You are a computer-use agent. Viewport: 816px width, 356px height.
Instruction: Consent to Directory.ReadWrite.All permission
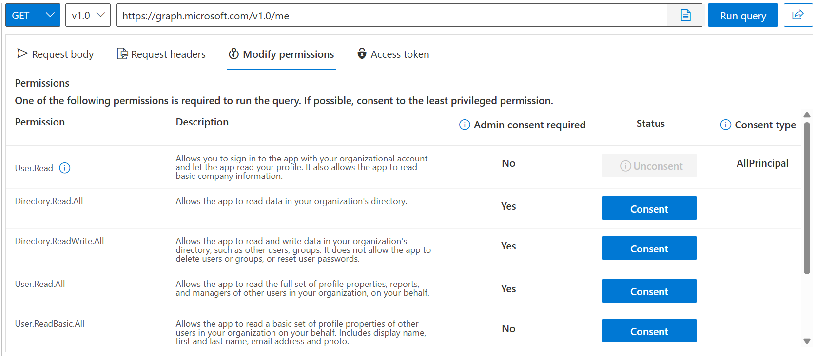(649, 248)
